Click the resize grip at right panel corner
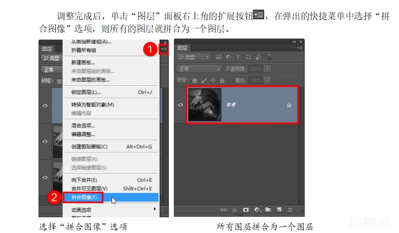This screenshot has height=233, width=399. [302, 211]
